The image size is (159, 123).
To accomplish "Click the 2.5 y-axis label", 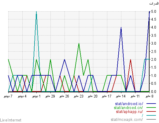I will [x=153, y=52].
